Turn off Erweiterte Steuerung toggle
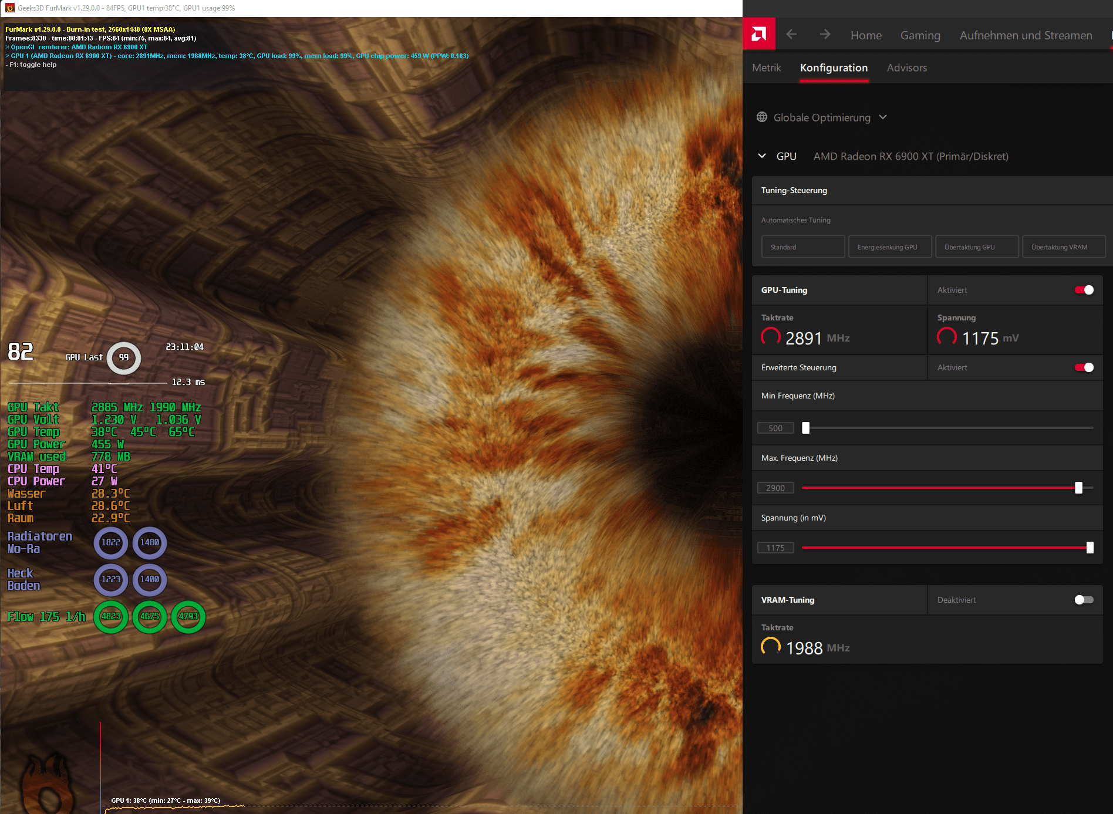This screenshot has height=814, width=1113. pos(1084,367)
